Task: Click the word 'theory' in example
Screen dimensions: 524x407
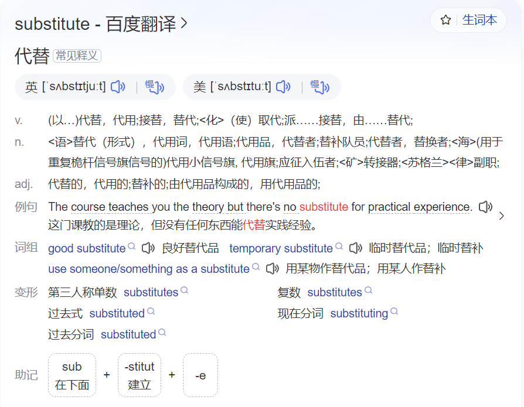Action: 208,207
